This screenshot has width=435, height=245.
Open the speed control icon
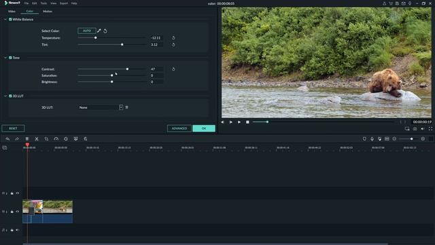click(x=56, y=139)
